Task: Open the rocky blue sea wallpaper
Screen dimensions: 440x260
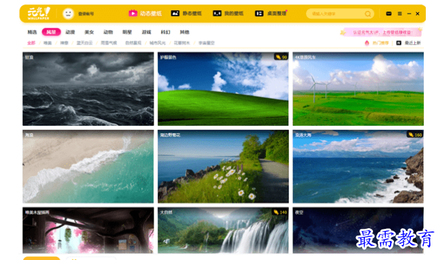Action: (358, 167)
